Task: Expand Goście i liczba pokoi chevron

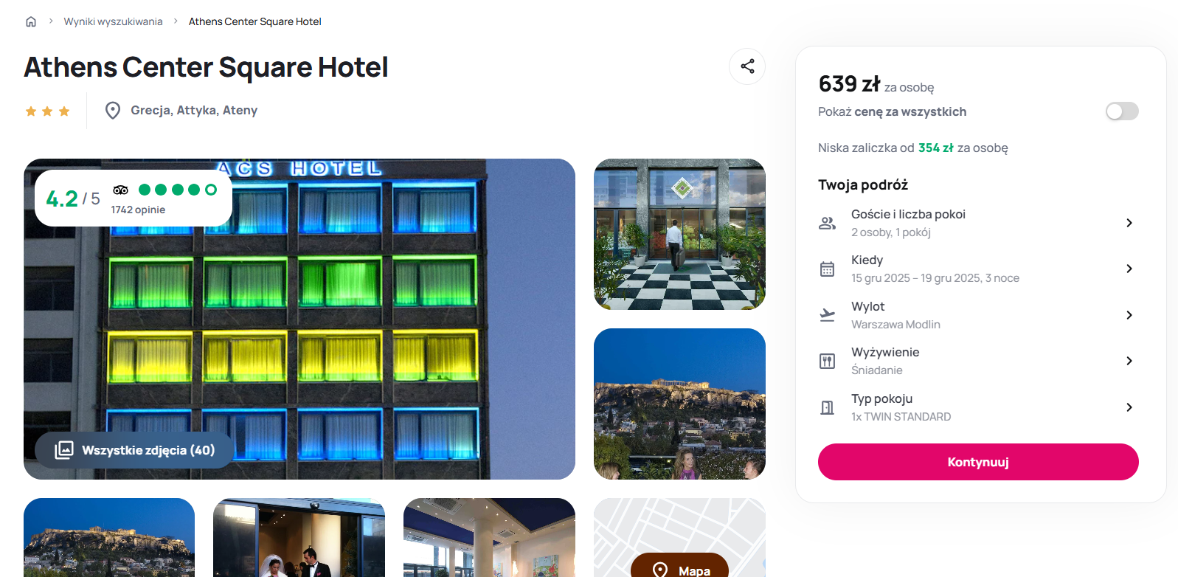Action: coord(1129,223)
